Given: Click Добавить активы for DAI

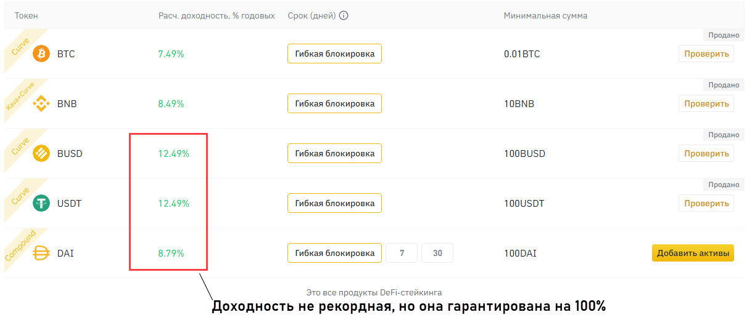Looking at the screenshot, I should click(693, 253).
